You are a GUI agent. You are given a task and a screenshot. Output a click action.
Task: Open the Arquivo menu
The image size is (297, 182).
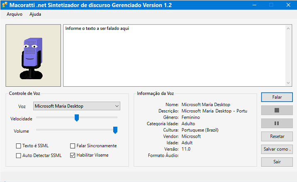15,14
